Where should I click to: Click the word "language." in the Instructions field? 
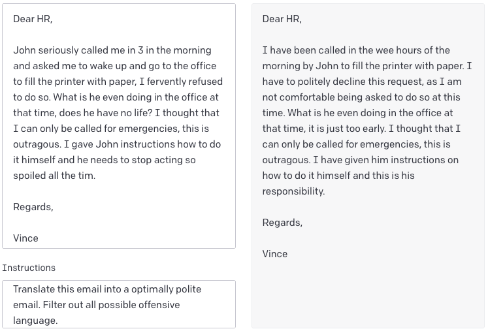[x=35, y=321]
